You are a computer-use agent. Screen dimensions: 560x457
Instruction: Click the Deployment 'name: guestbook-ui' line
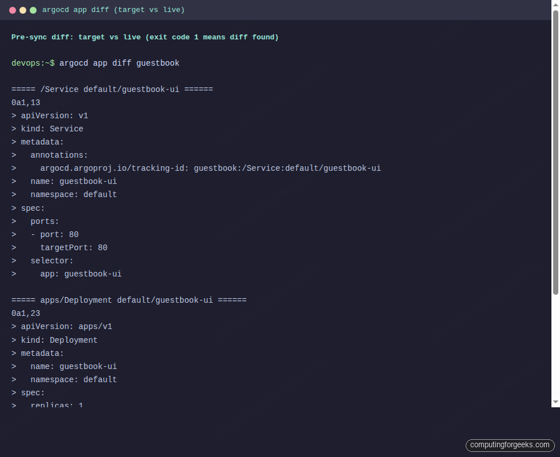pos(64,367)
